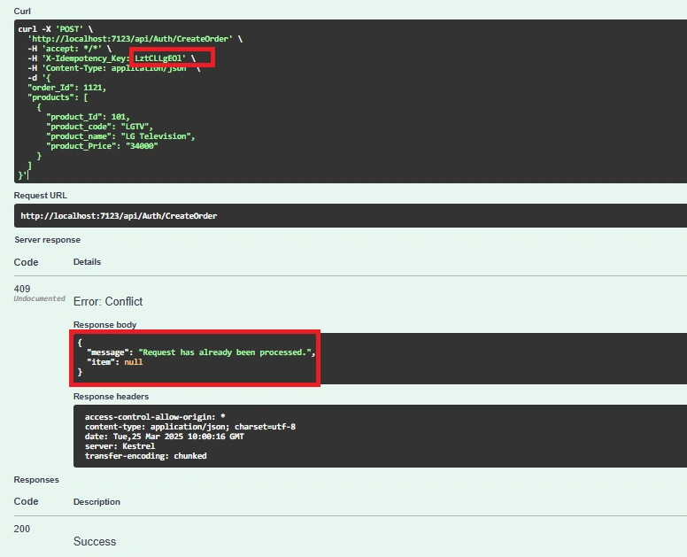Click the Success description text
This screenshot has height=557, width=687.
click(x=95, y=542)
